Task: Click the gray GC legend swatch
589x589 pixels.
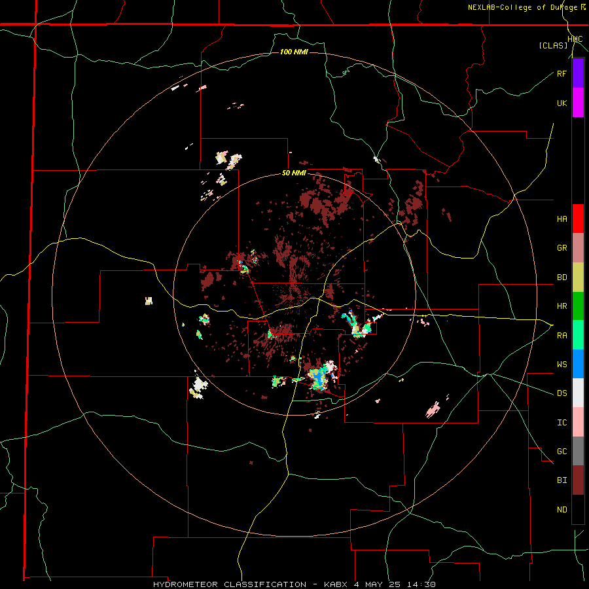Action: (578, 451)
